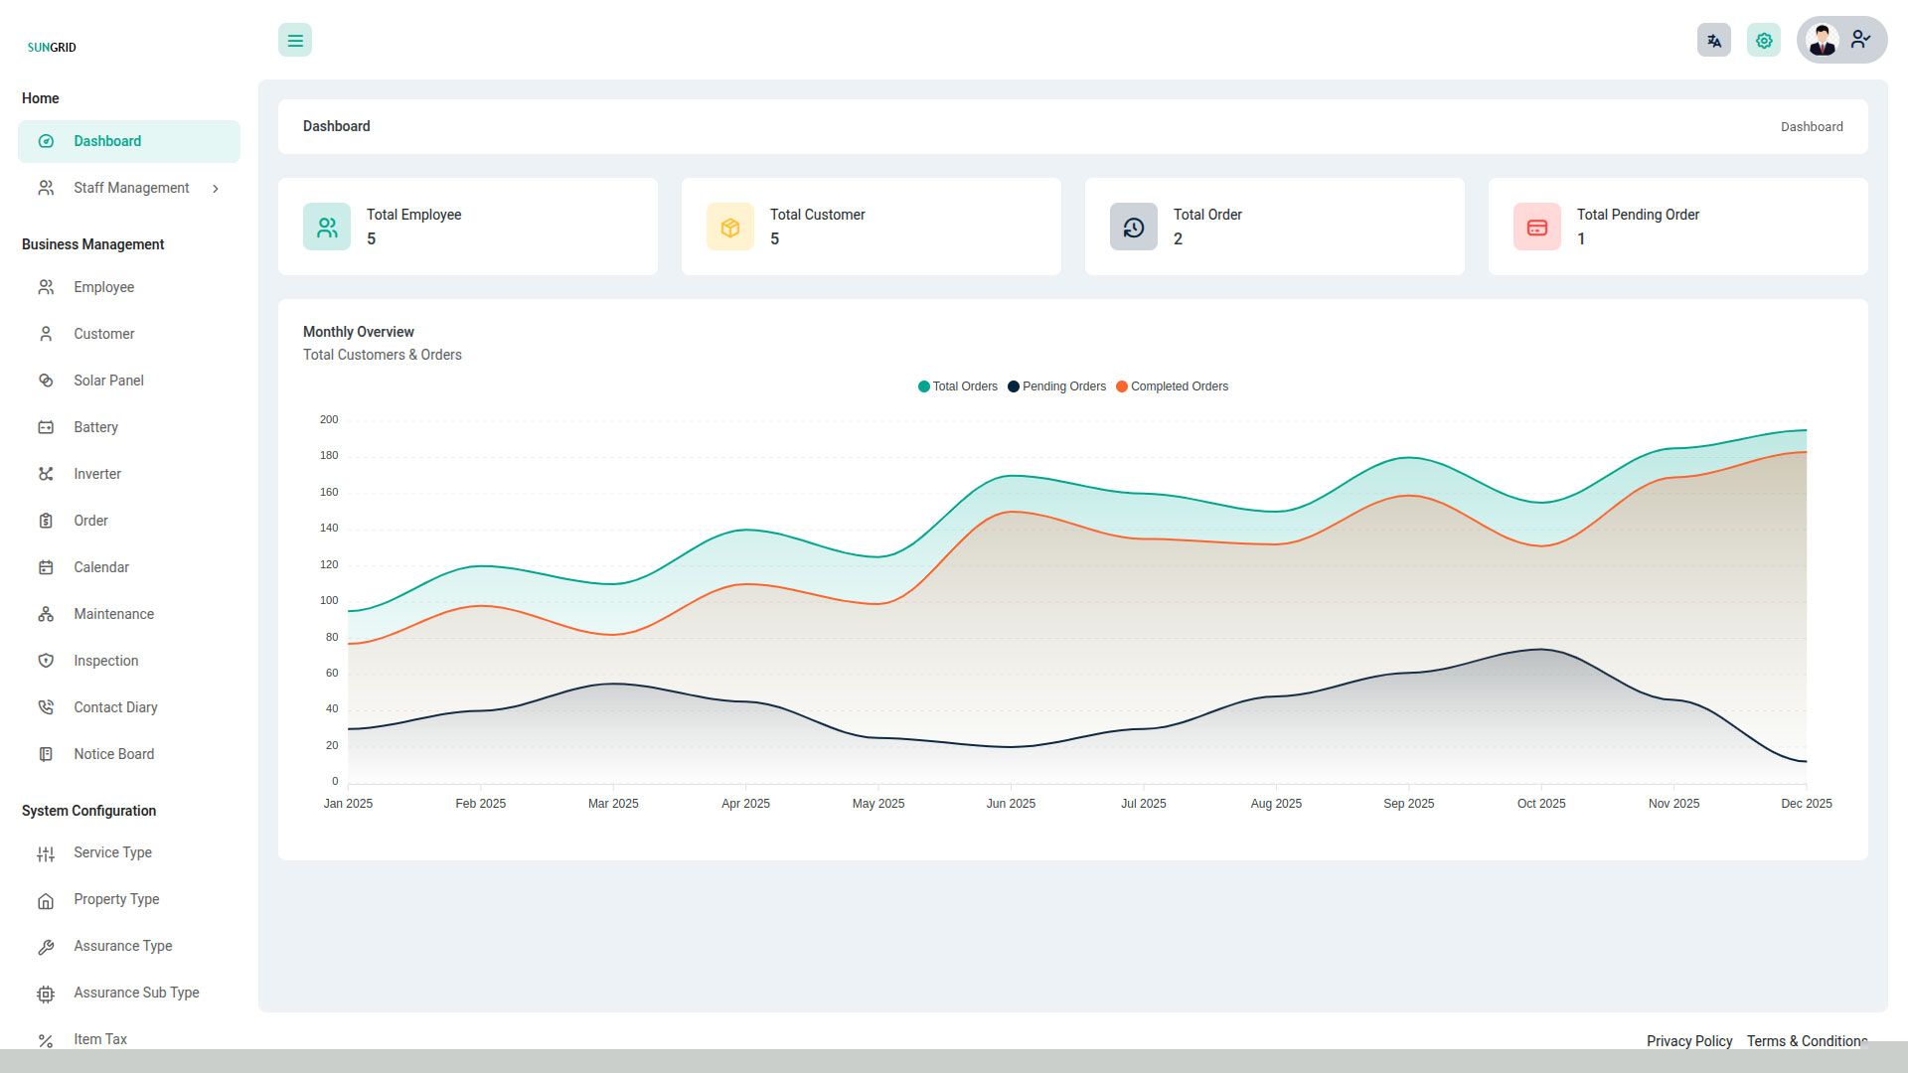Open the Privacy Policy link
1908x1073 pixels.
click(1688, 1040)
